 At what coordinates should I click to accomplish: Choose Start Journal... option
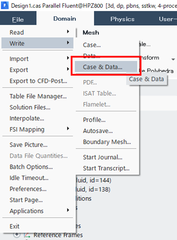coord(103,157)
